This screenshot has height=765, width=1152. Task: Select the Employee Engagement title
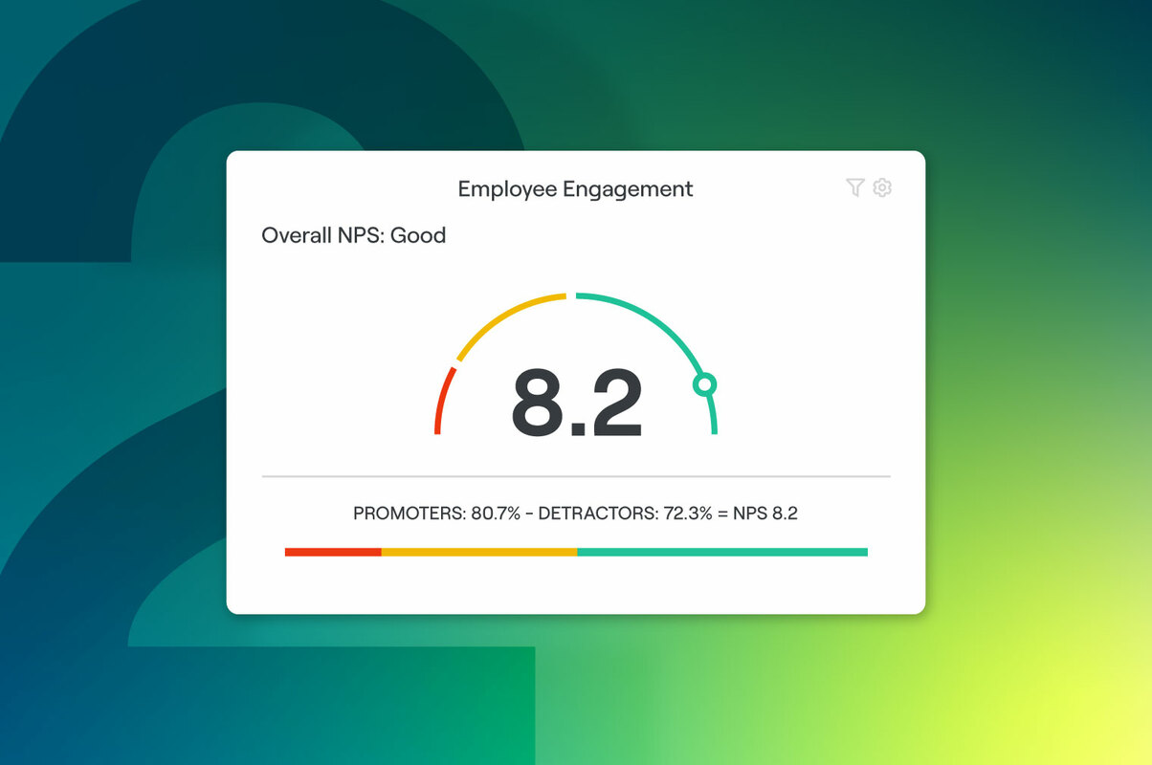pyautogui.click(x=575, y=188)
